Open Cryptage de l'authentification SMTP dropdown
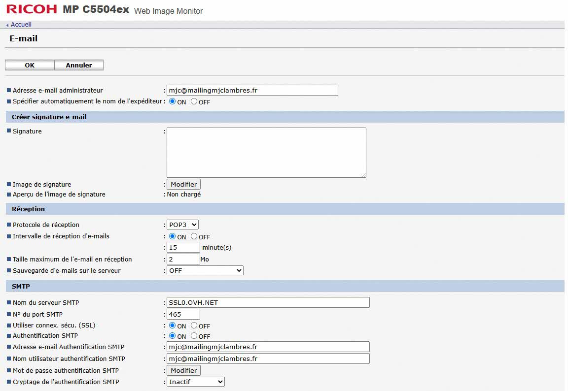The width and height of the screenshot is (568, 391). click(196, 382)
